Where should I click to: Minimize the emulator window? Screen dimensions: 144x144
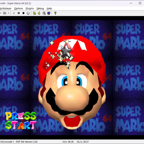point(131,3)
